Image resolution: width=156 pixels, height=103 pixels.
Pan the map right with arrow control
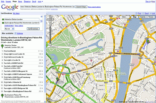click(x=53, y=19)
